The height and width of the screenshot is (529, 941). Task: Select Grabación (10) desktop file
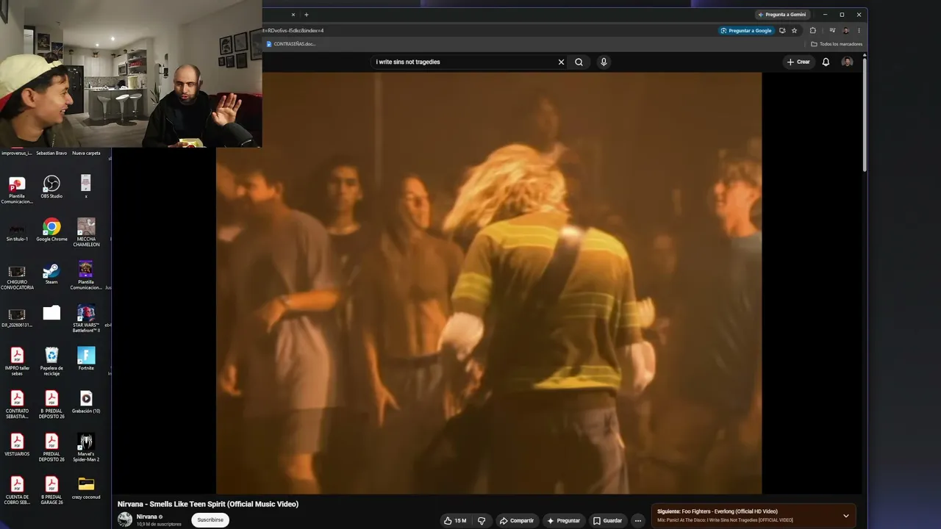(x=86, y=402)
